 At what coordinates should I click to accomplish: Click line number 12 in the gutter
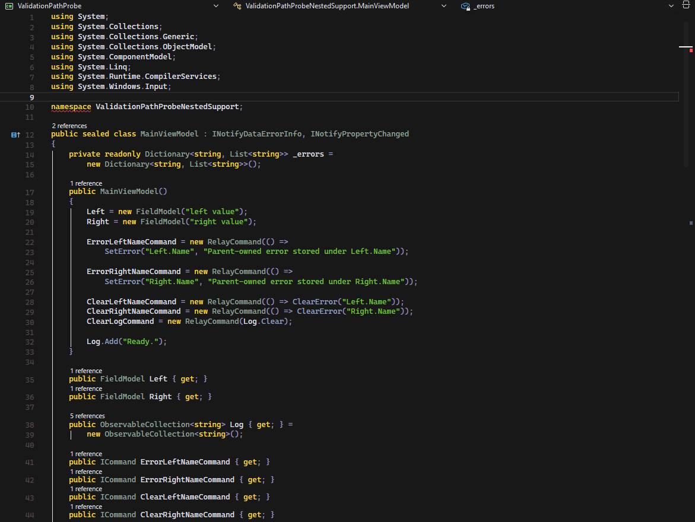click(30, 135)
